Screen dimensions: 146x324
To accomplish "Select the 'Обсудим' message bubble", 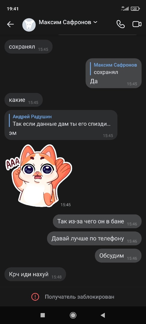I will tap(118, 256).
